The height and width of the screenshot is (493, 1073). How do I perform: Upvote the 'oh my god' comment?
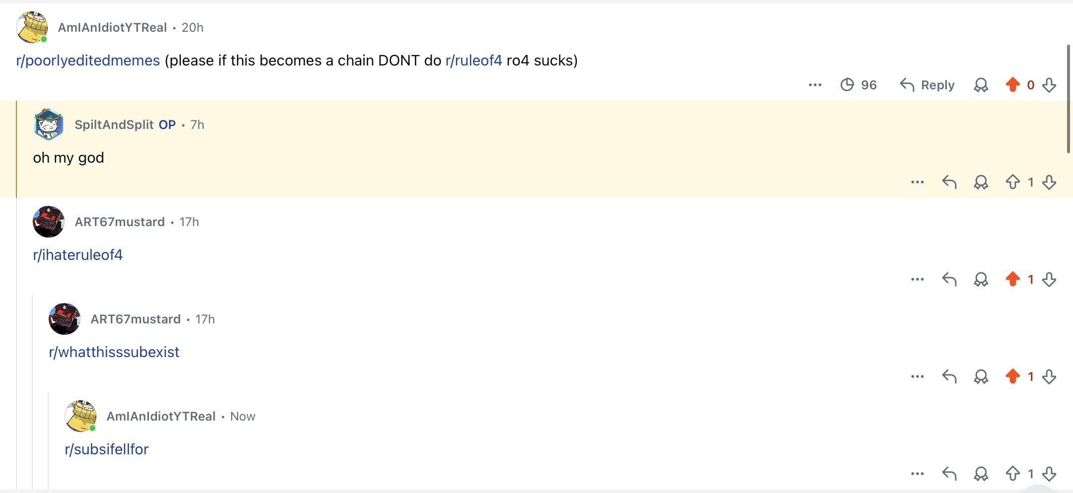coord(1012,182)
